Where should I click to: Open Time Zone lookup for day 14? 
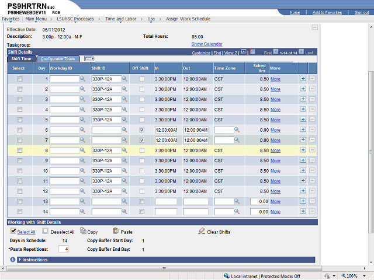237,211
